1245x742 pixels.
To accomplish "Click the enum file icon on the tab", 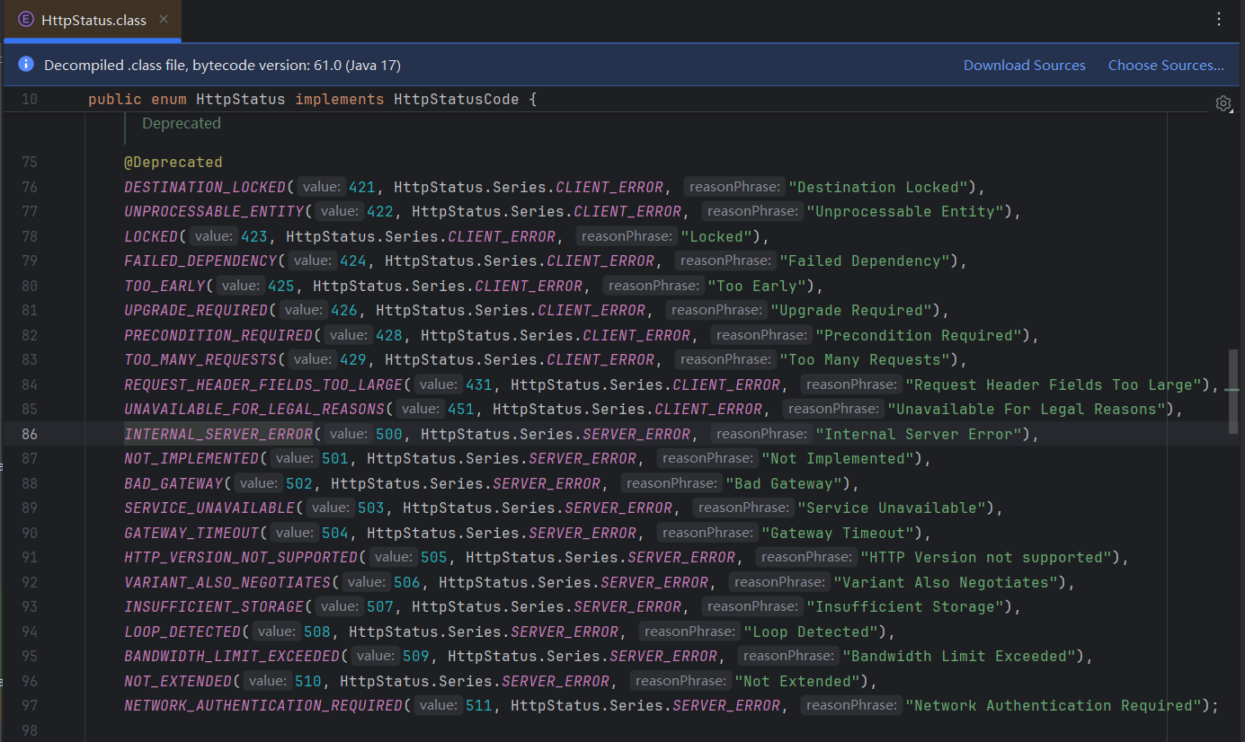I will click(x=26, y=19).
